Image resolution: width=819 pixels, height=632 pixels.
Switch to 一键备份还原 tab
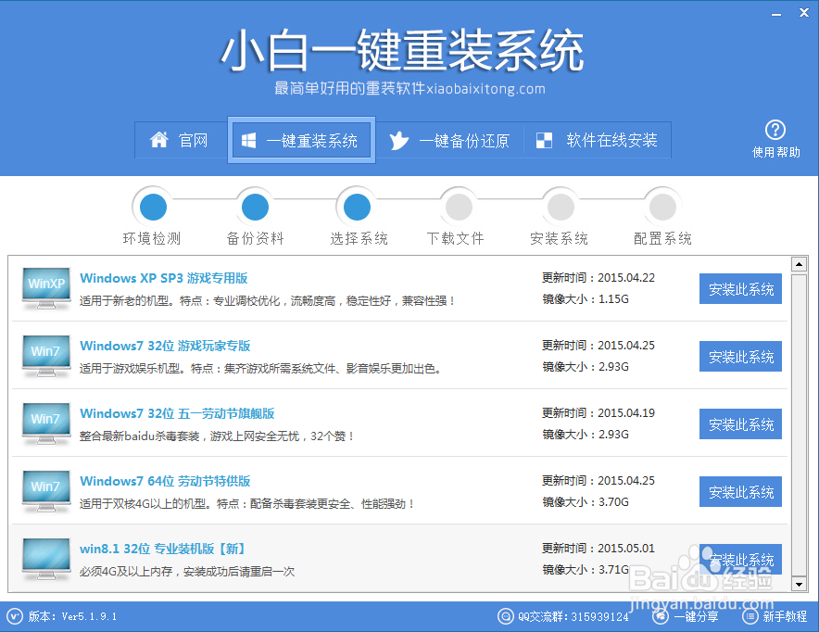pos(449,140)
